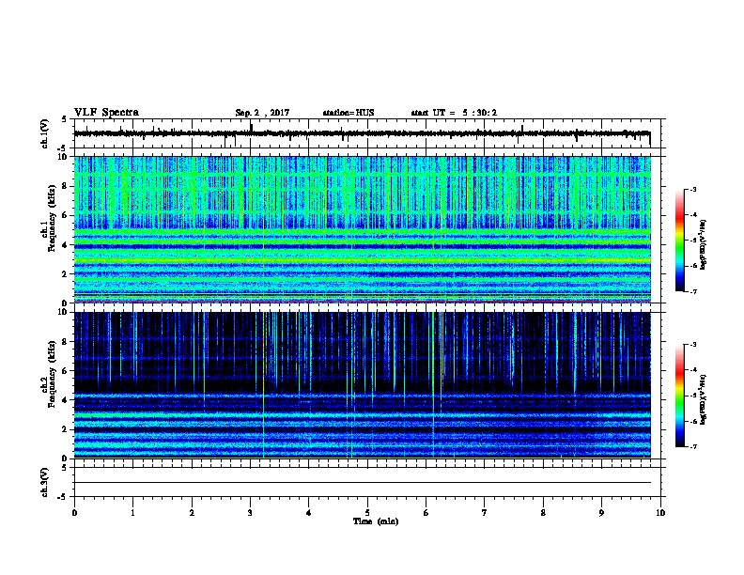Click the time axis tick label "5"
The width and height of the screenshot is (744, 575).
367,513
